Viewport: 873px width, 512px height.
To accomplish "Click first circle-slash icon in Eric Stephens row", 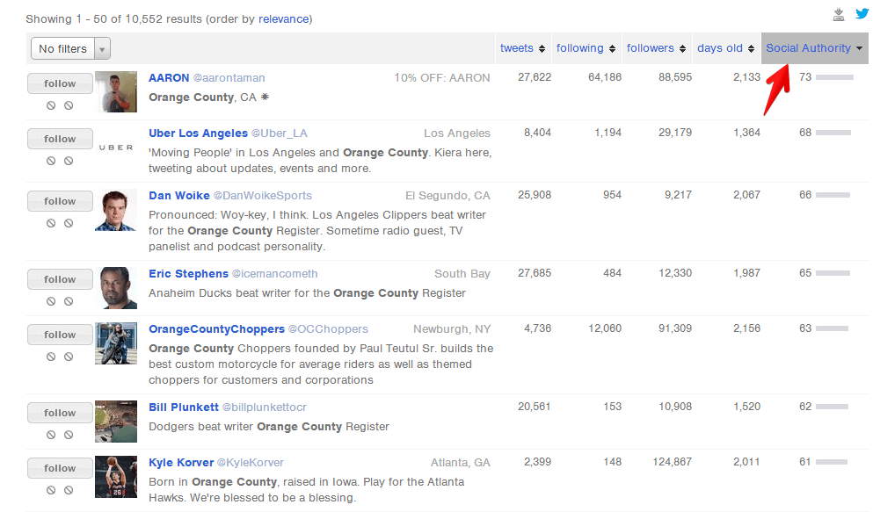I will 51,301.
